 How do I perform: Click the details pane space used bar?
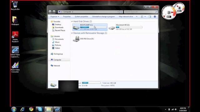pos(91,83)
